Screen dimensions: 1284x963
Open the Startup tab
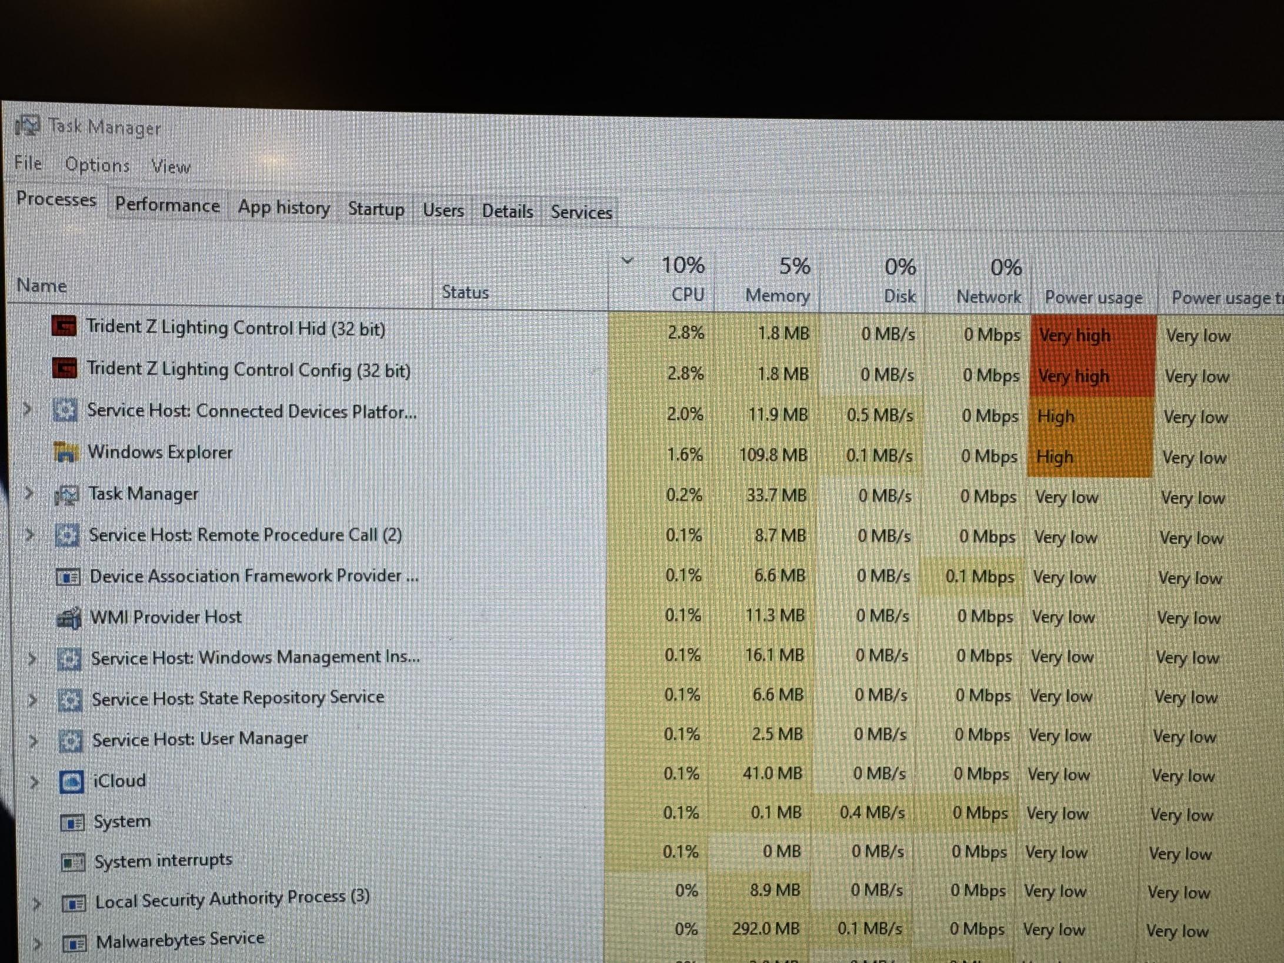point(376,209)
